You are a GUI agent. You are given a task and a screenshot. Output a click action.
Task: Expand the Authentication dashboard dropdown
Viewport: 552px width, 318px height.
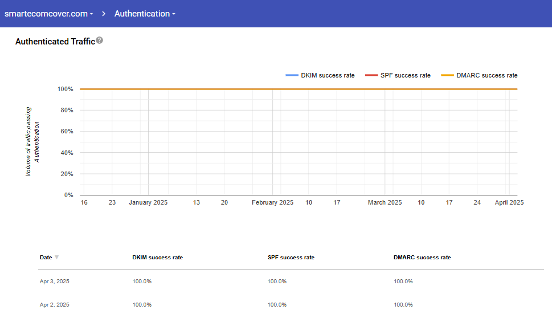(145, 14)
